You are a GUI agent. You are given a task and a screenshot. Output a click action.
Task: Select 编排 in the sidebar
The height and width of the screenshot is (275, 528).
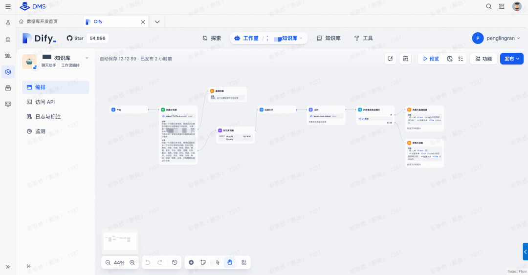56,87
